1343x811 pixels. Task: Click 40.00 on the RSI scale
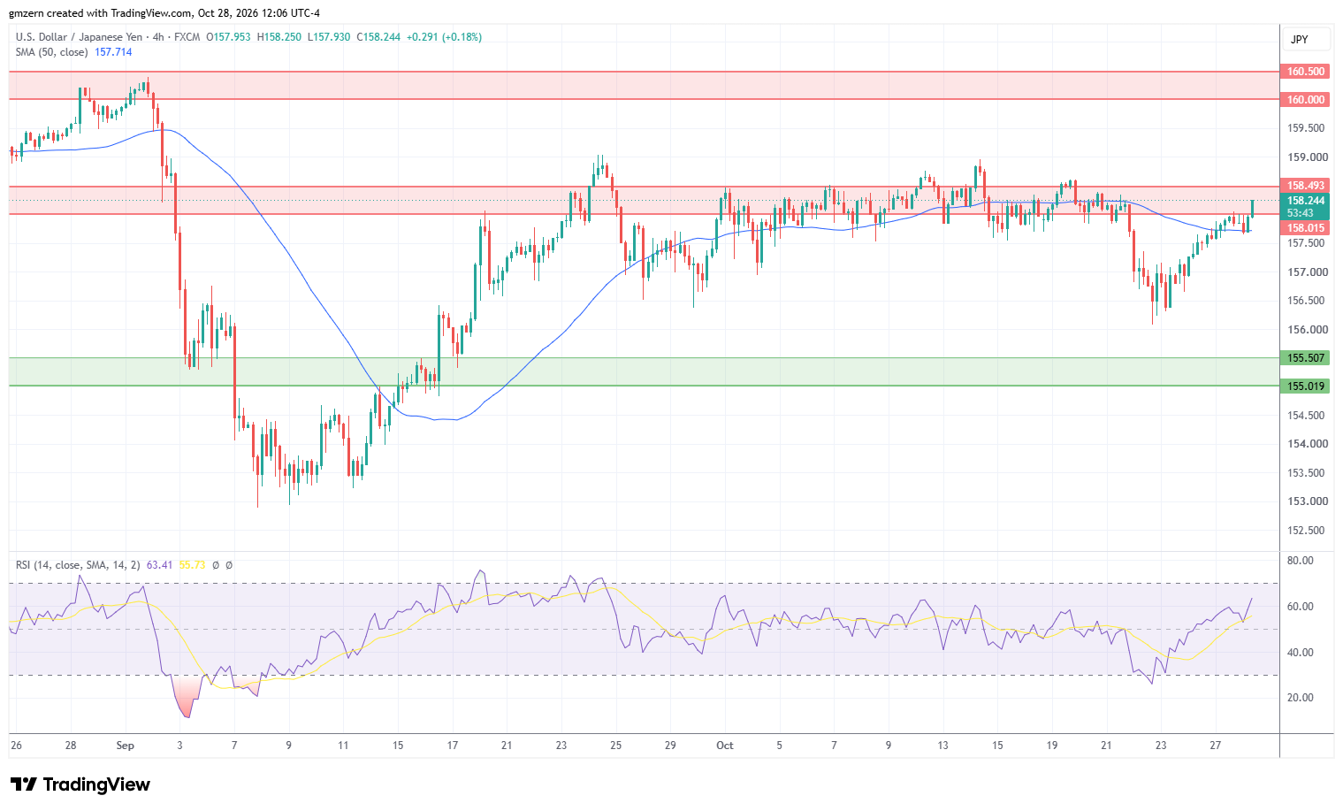tap(1300, 653)
